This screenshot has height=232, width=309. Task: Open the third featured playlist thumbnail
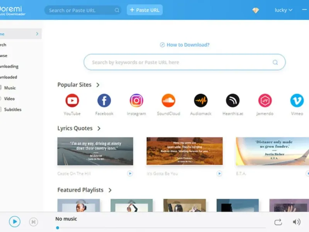(185, 205)
